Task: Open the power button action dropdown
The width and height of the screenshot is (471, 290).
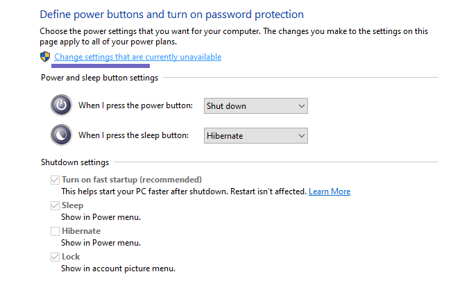Action: point(256,106)
